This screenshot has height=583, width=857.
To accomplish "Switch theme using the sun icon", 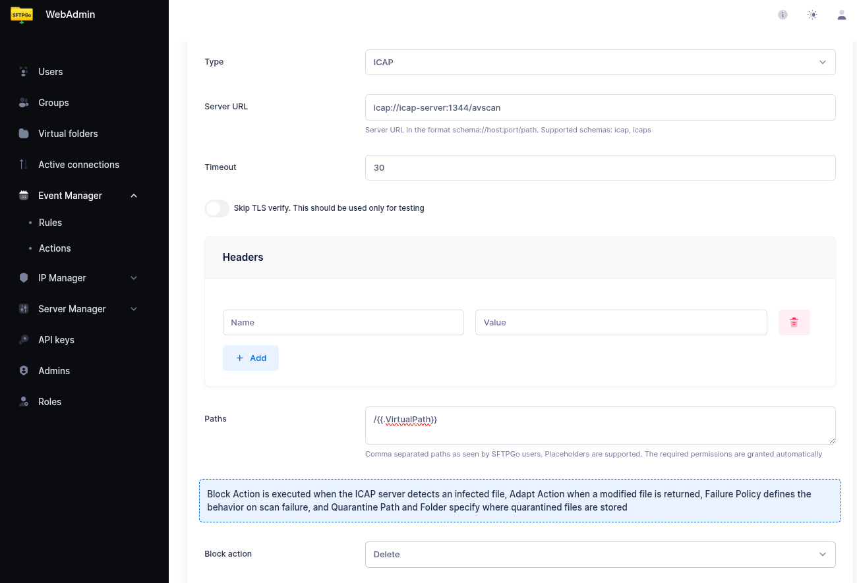I will (x=812, y=14).
